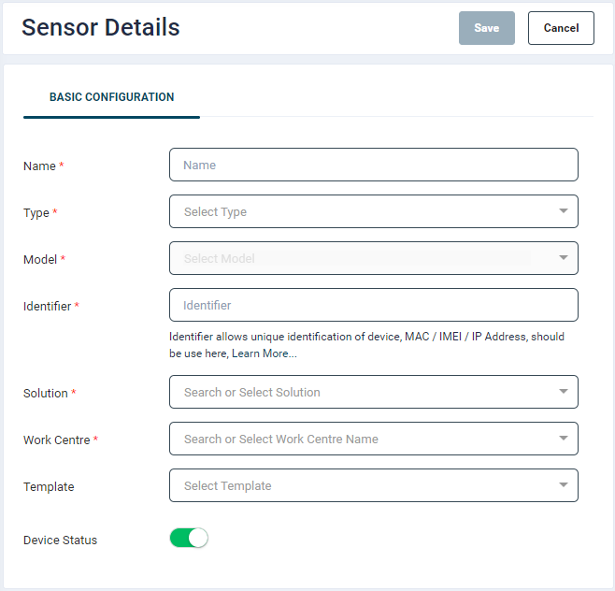Expand Search or Select Solution list
The image size is (615, 591).
coord(365,392)
